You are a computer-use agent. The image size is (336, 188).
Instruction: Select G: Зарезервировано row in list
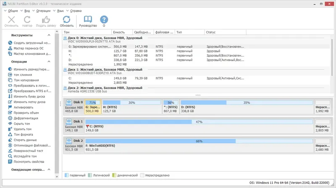[x=196, y=46]
